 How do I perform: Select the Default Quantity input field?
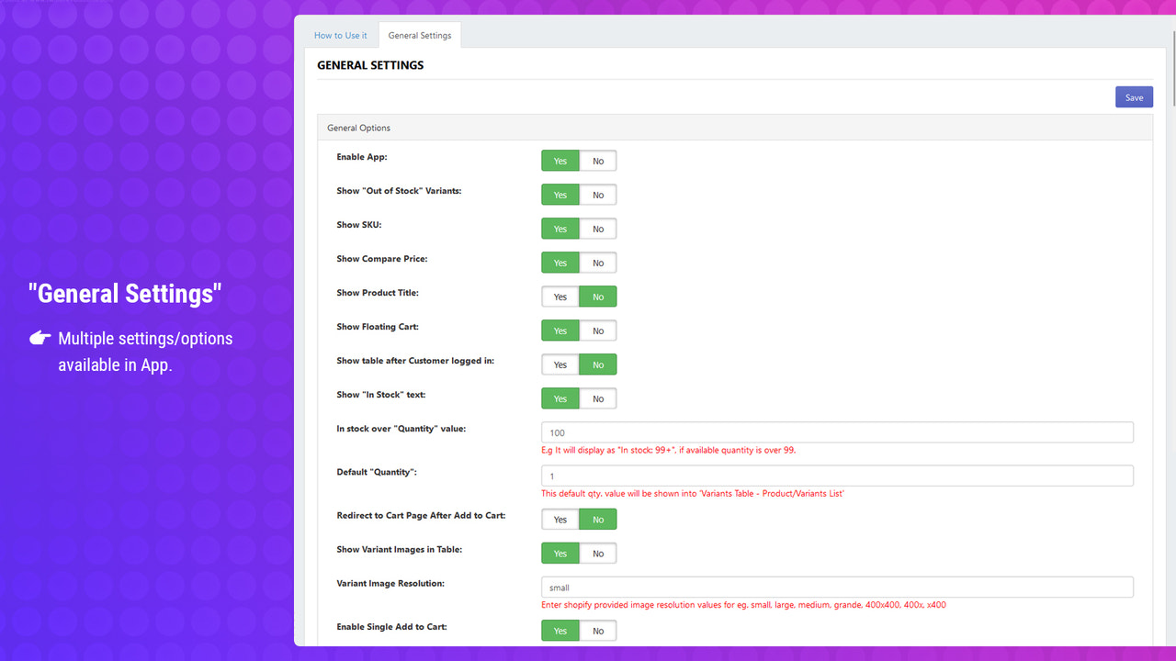click(836, 476)
